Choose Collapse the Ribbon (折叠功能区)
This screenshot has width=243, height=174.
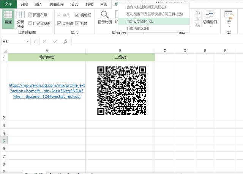click(154, 28)
